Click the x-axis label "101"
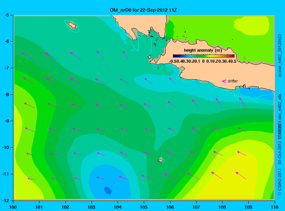Screen dimensions: 285x211 [39, 207]
